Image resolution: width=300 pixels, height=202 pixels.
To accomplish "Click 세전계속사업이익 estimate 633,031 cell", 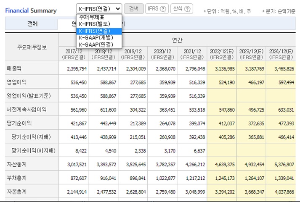I will [x=286, y=110].
